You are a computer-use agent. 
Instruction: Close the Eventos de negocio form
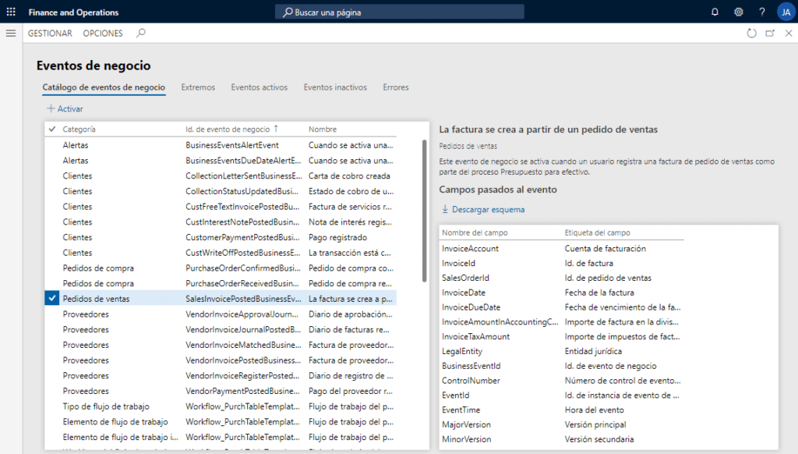[x=789, y=33]
